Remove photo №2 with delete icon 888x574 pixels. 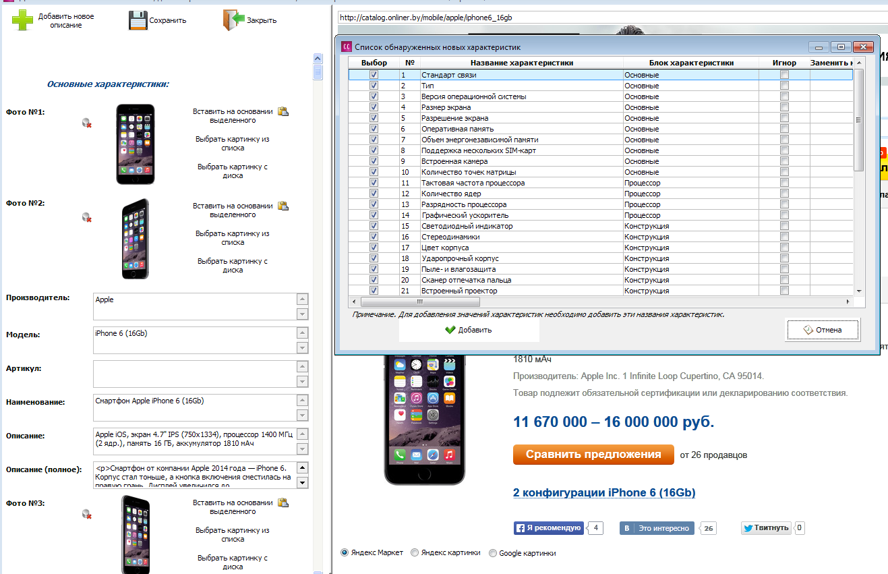pyautogui.click(x=86, y=217)
